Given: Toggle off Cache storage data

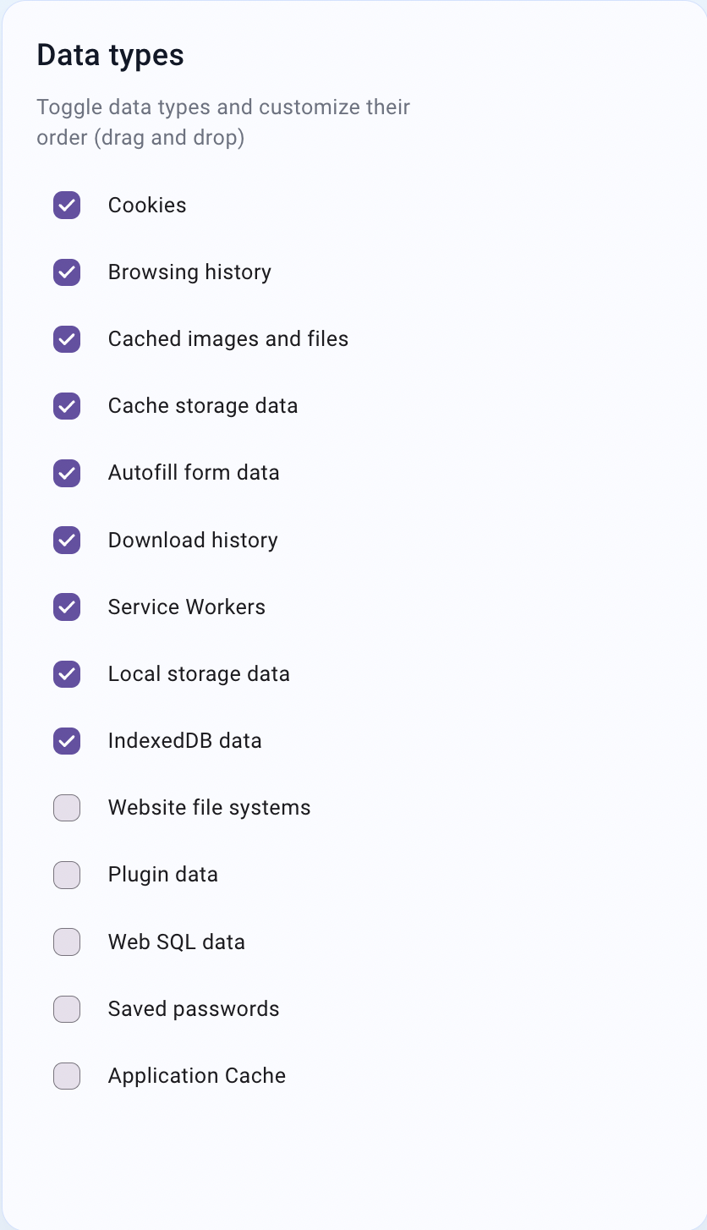Looking at the screenshot, I should pyautogui.click(x=66, y=406).
